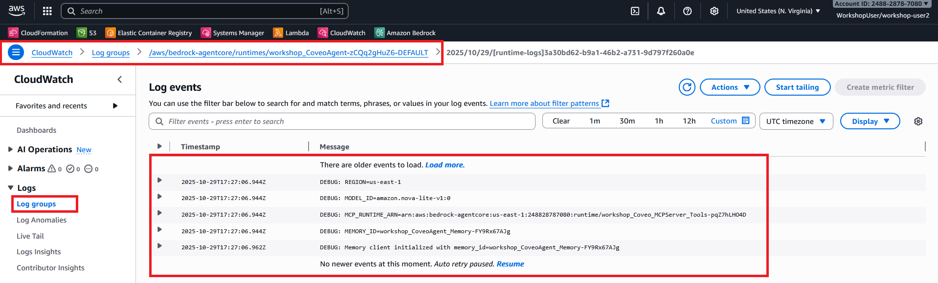Open the Actions dropdown

pyautogui.click(x=730, y=87)
